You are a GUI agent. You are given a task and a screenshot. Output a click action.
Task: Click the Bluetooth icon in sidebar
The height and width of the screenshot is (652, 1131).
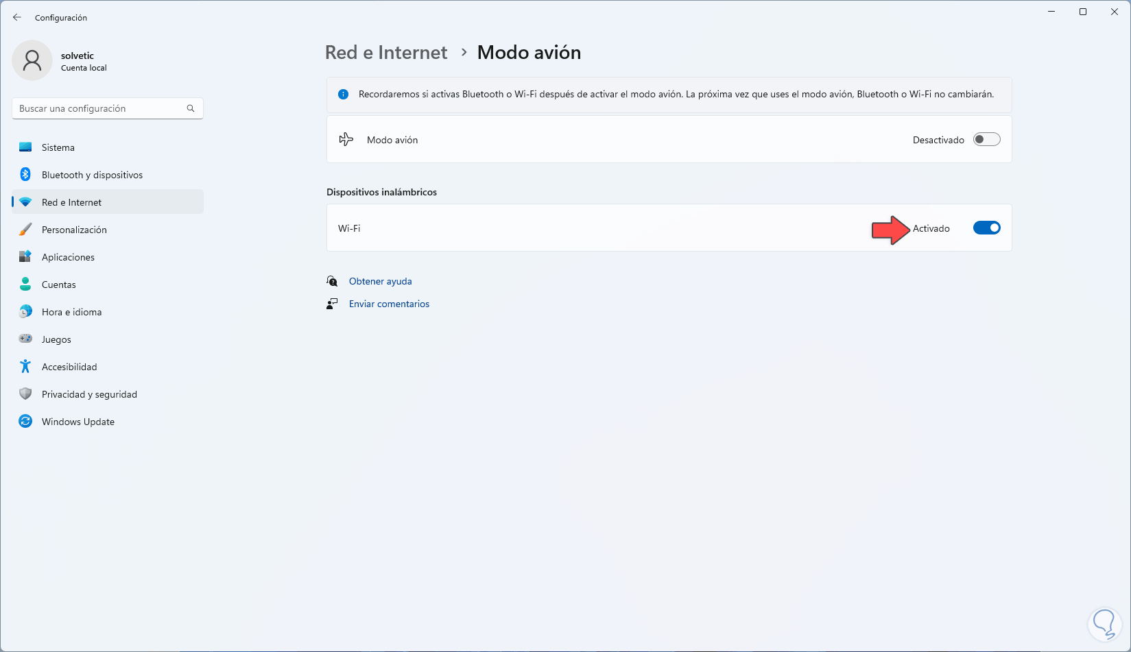pos(25,175)
